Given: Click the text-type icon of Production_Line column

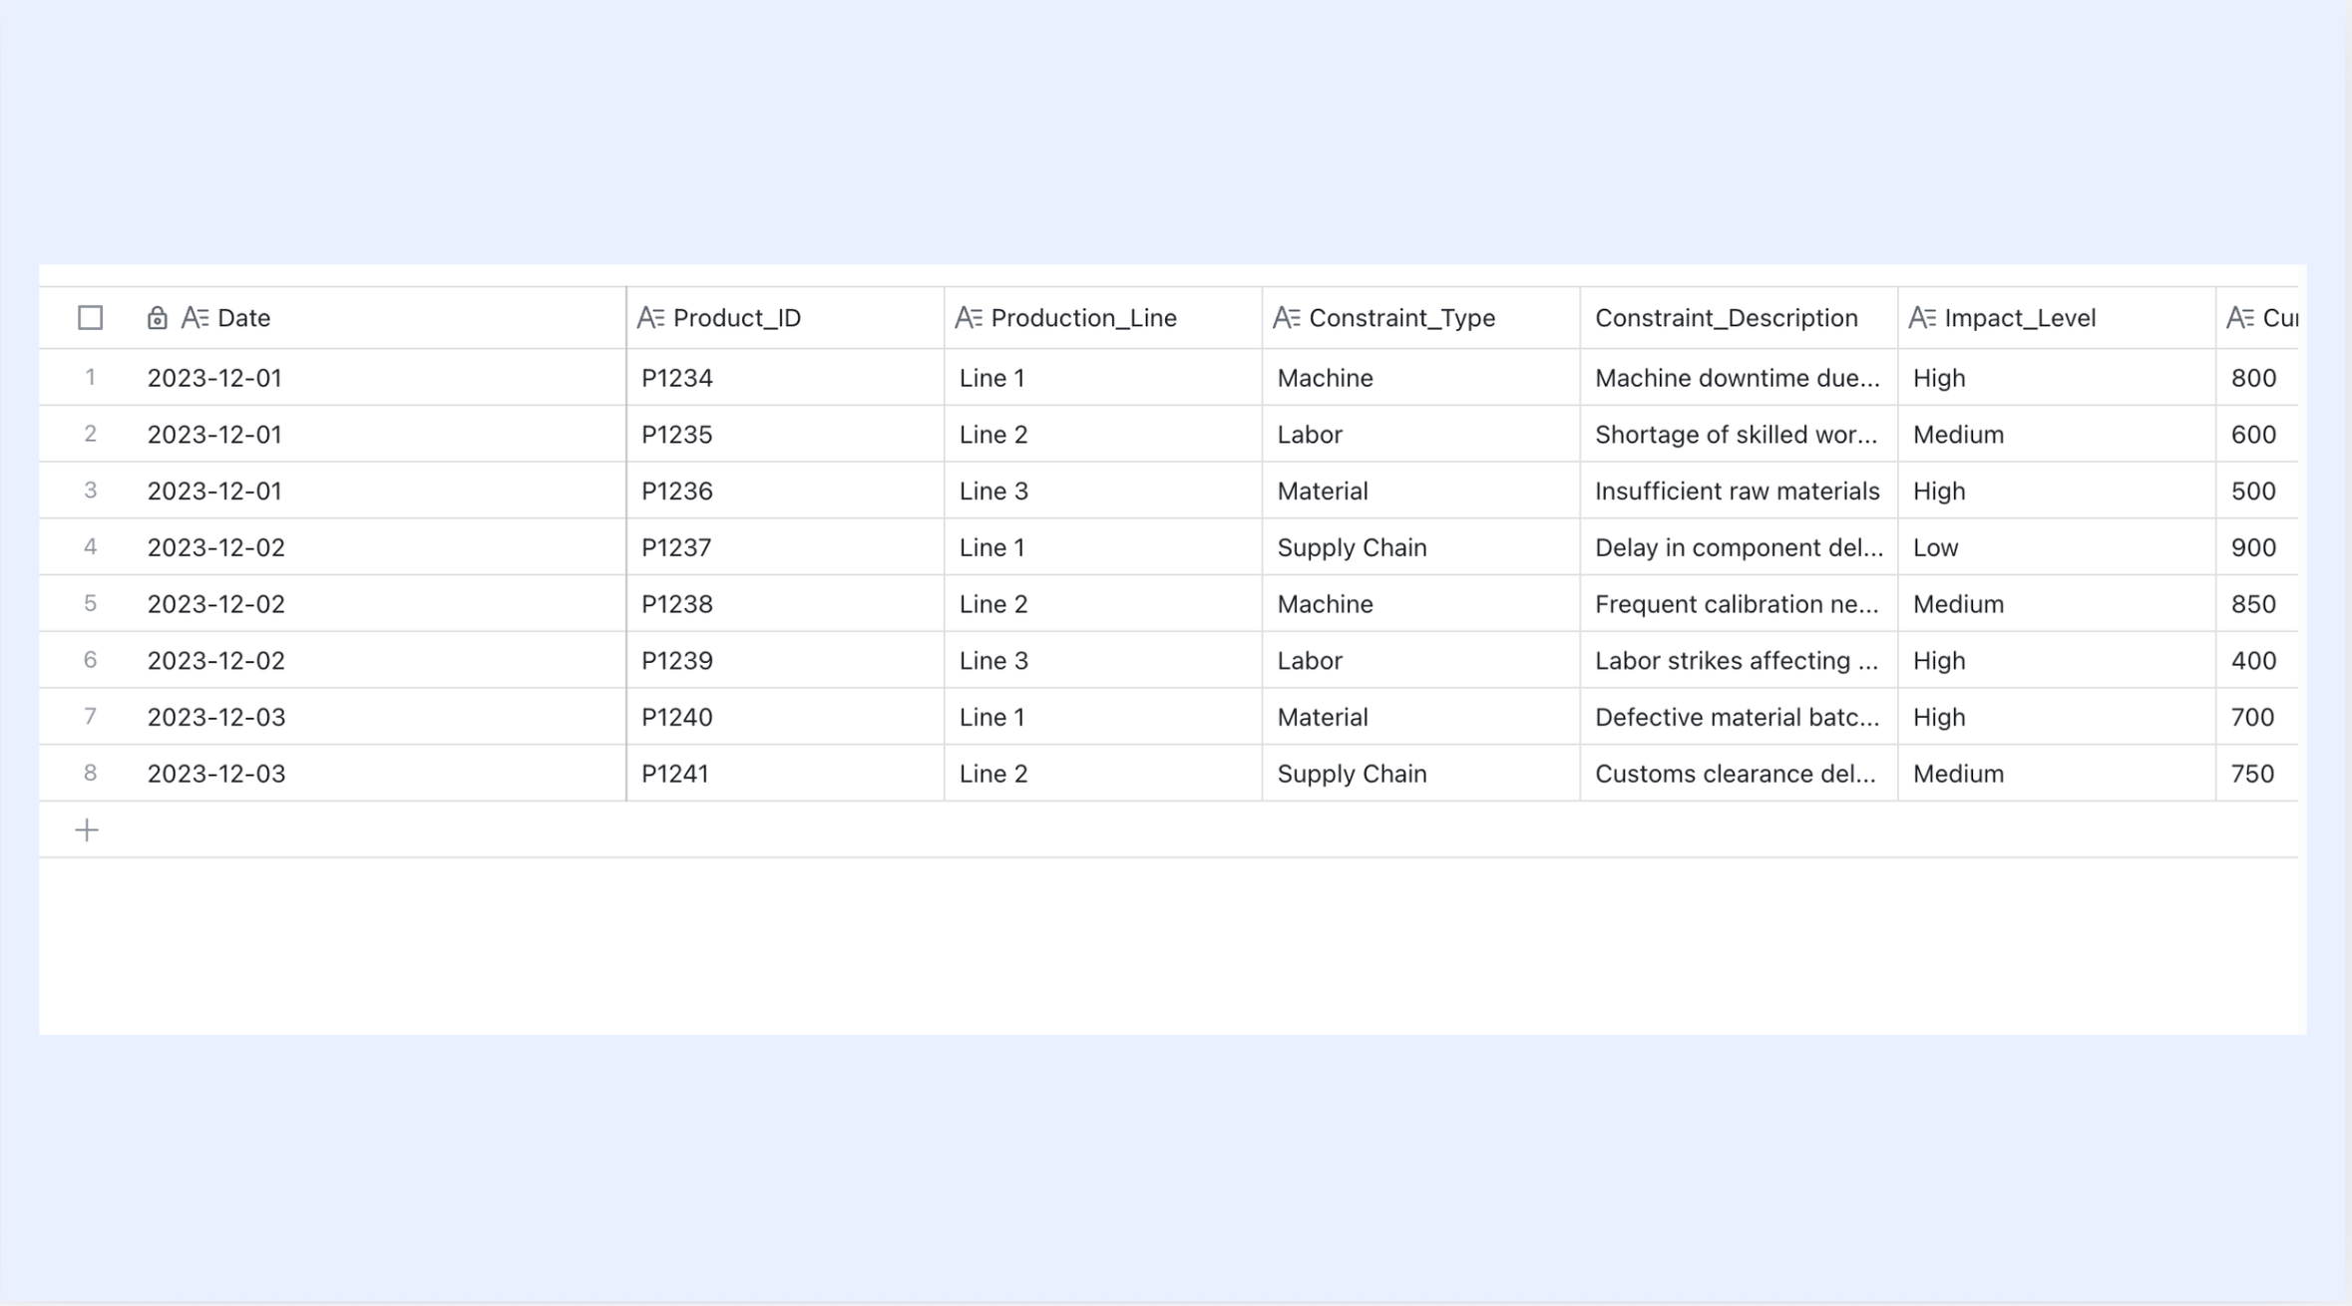Looking at the screenshot, I should click(969, 318).
